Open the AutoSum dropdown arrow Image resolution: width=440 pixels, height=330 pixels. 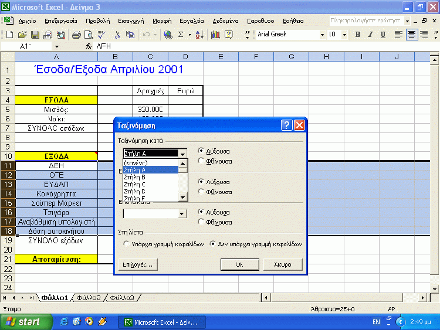pyautogui.click(x=190, y=35)
